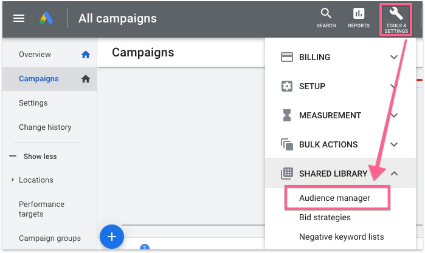Open Negative keyword lists
Screen dimensions: 425x253
tap(341, 237)
